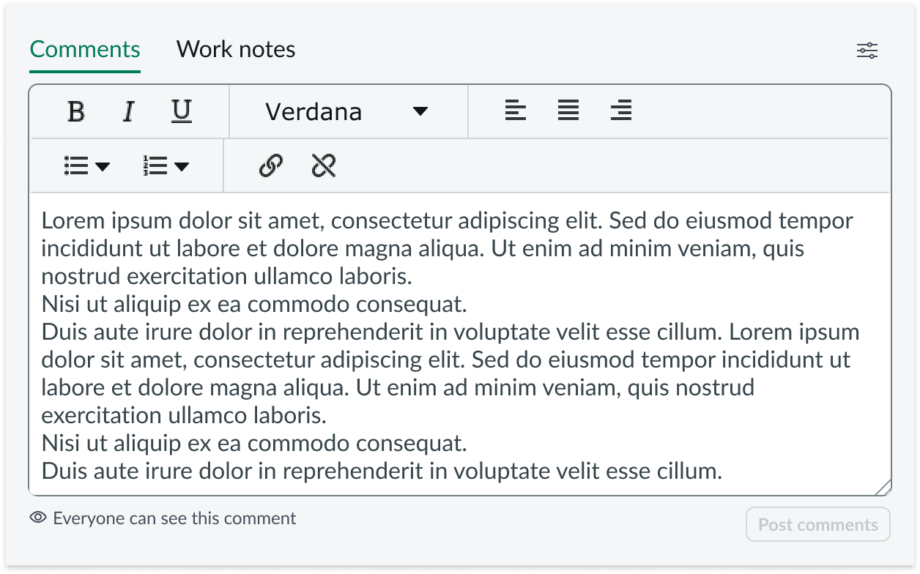Apply italic formatting

click(x=128, y=111)
